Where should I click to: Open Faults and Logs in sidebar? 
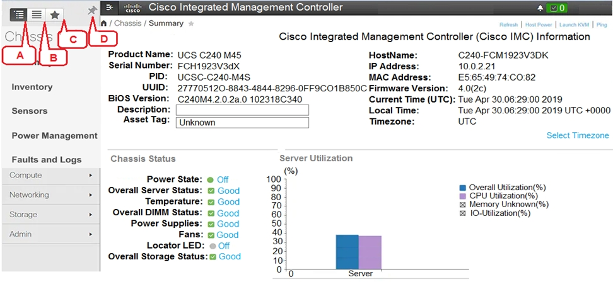[x=47, y=160]
